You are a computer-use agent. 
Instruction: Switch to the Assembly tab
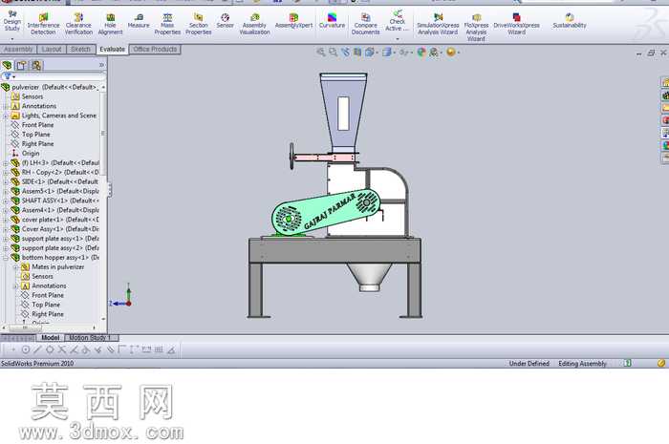tap(18, 50)
